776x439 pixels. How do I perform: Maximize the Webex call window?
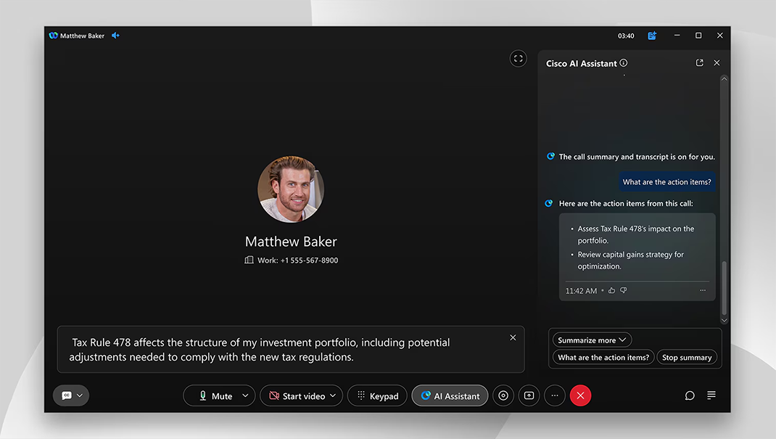click(x=698, y=36)
